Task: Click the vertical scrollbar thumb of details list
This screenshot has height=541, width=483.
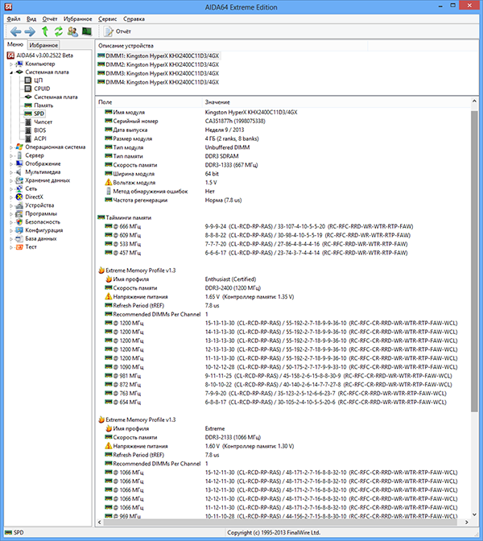Action: 474,261
